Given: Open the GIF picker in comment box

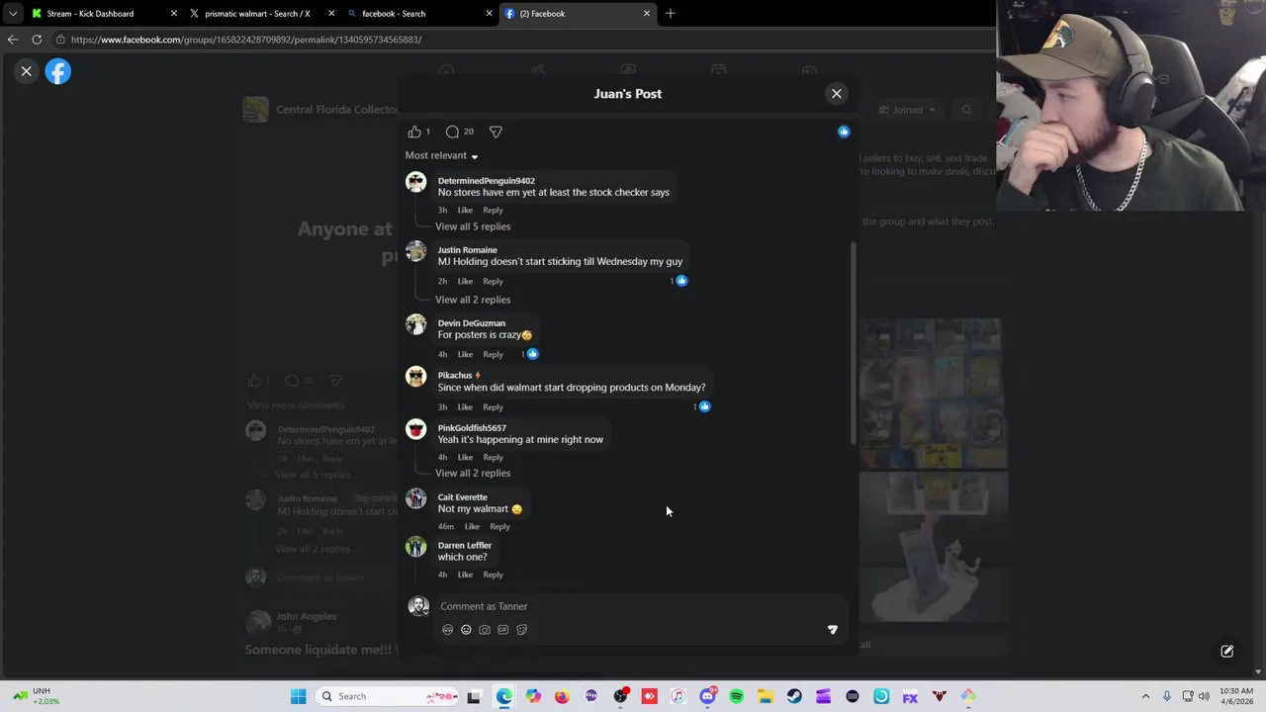Looking at the screenshot, I should 503,630.
